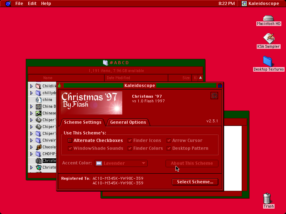Select the China B folder icon

click(38, 106)
